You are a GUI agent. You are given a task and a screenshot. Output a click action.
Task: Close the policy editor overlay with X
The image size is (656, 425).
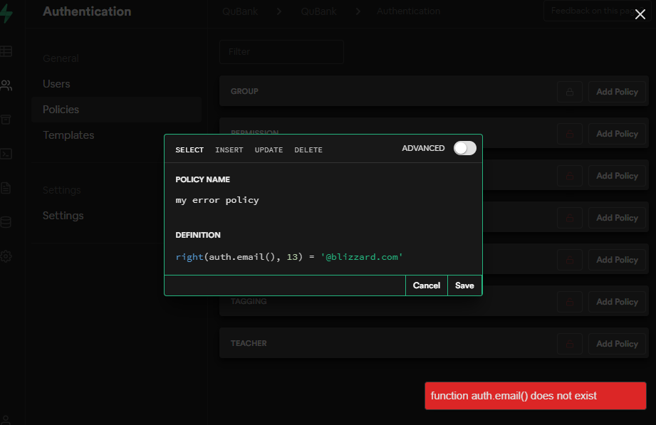click(640, 15)
